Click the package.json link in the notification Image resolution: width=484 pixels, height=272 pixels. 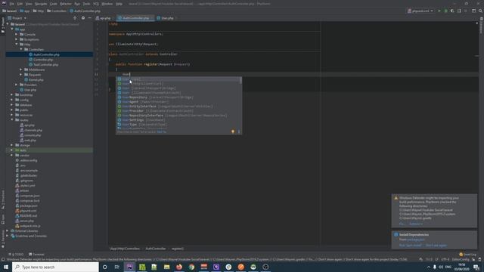point(416,240)
